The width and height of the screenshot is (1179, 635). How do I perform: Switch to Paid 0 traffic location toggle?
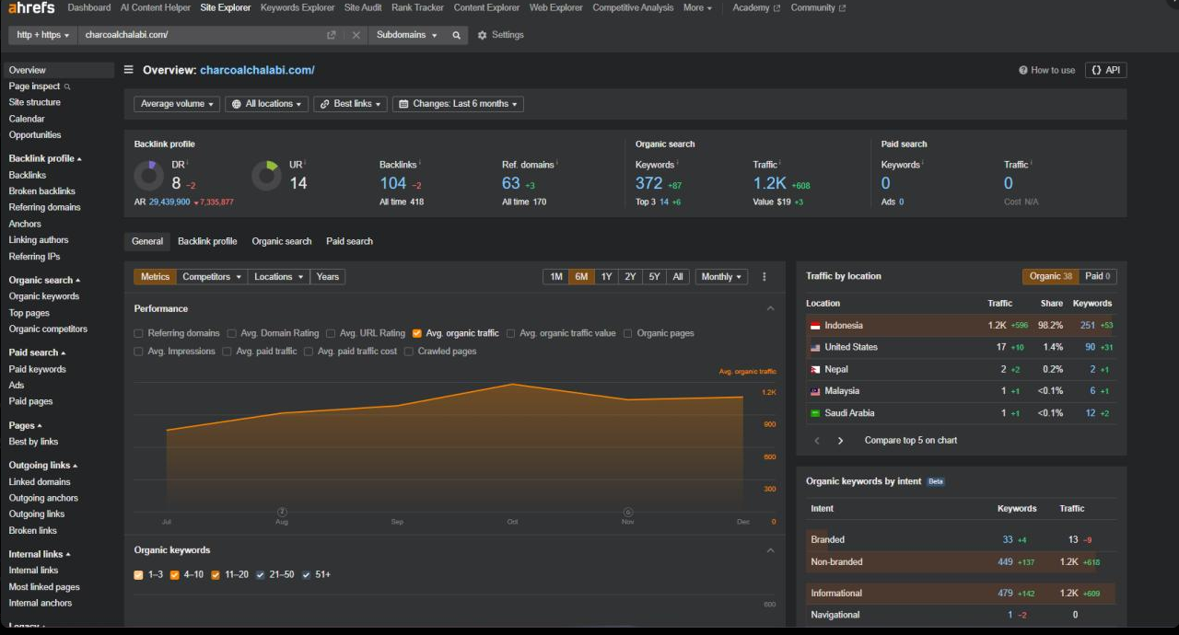[x=1098, y=276]
